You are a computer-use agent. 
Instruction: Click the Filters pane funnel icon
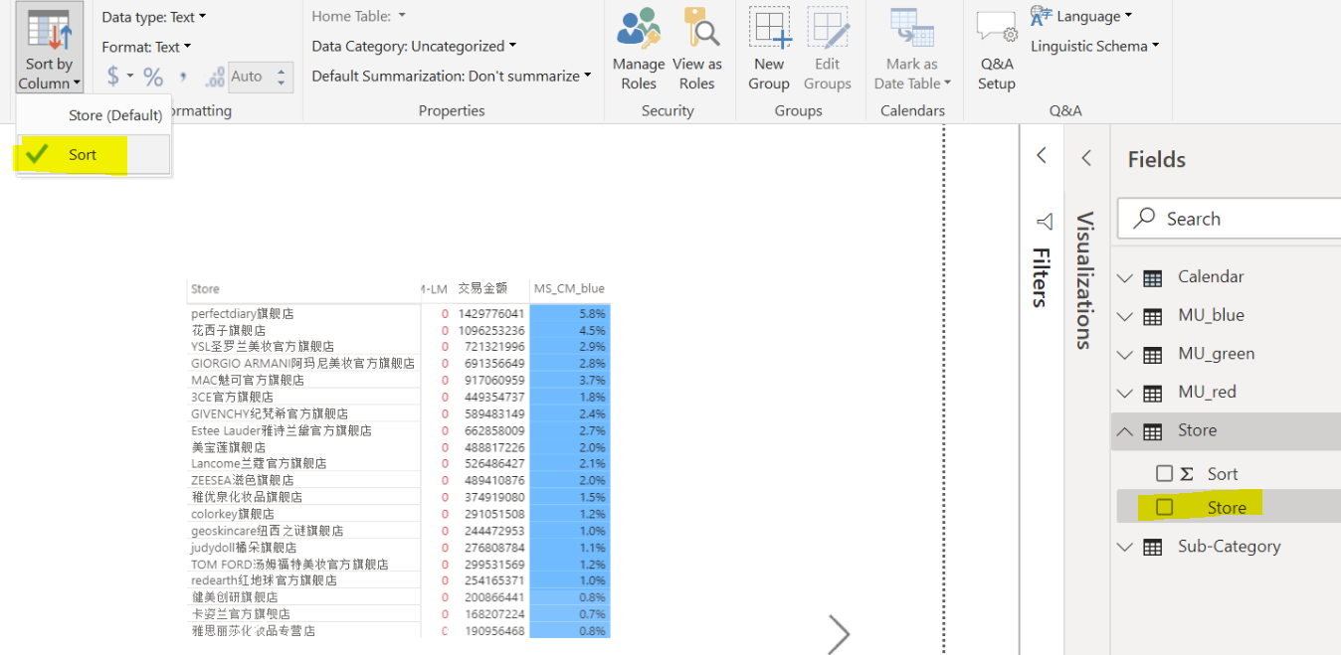(x=1044, y=221)
